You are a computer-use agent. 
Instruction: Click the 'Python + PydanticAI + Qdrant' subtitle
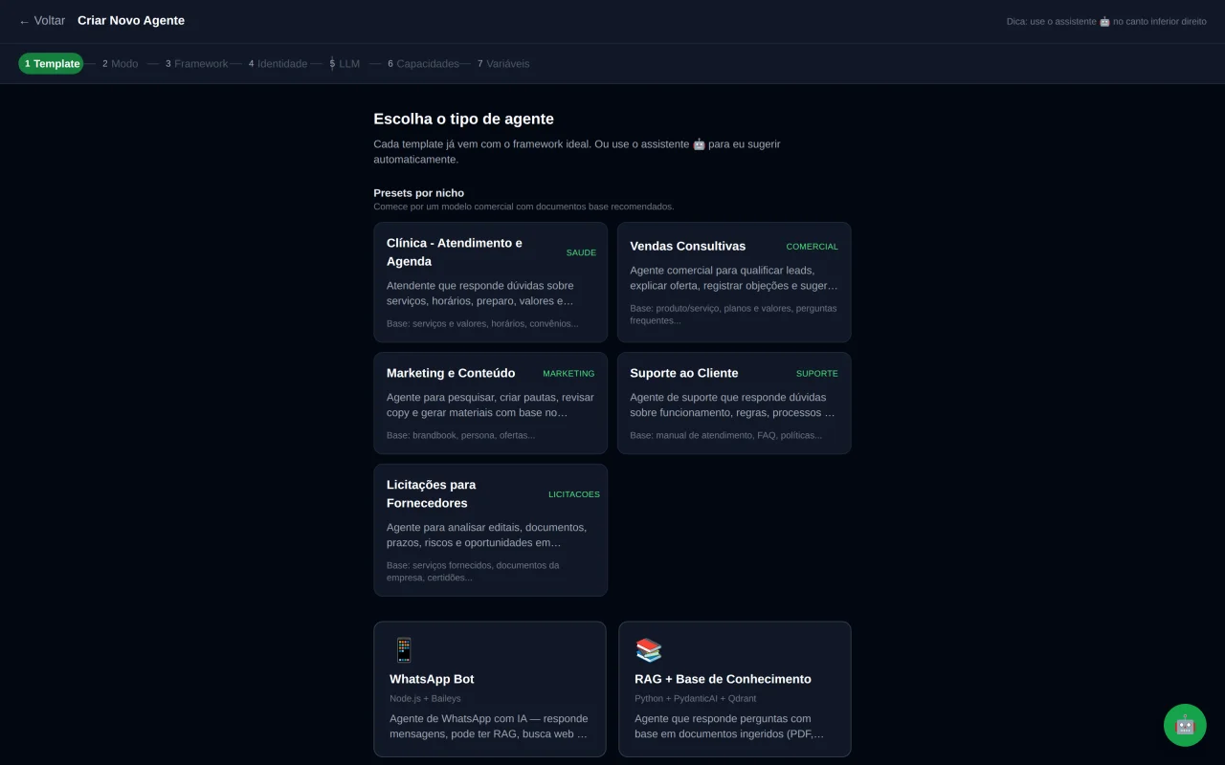click(x=696, y=698)
